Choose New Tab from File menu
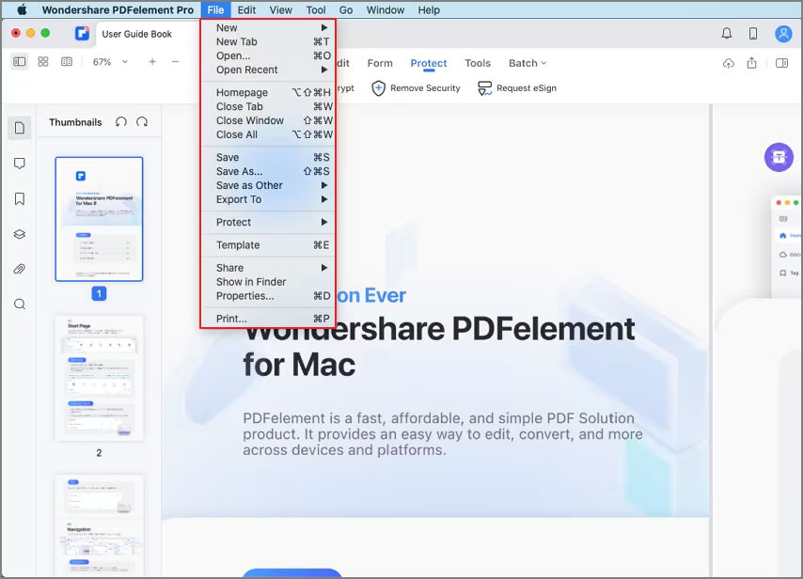This screenshot has height=579, width=803. click(x=269, y=42)
